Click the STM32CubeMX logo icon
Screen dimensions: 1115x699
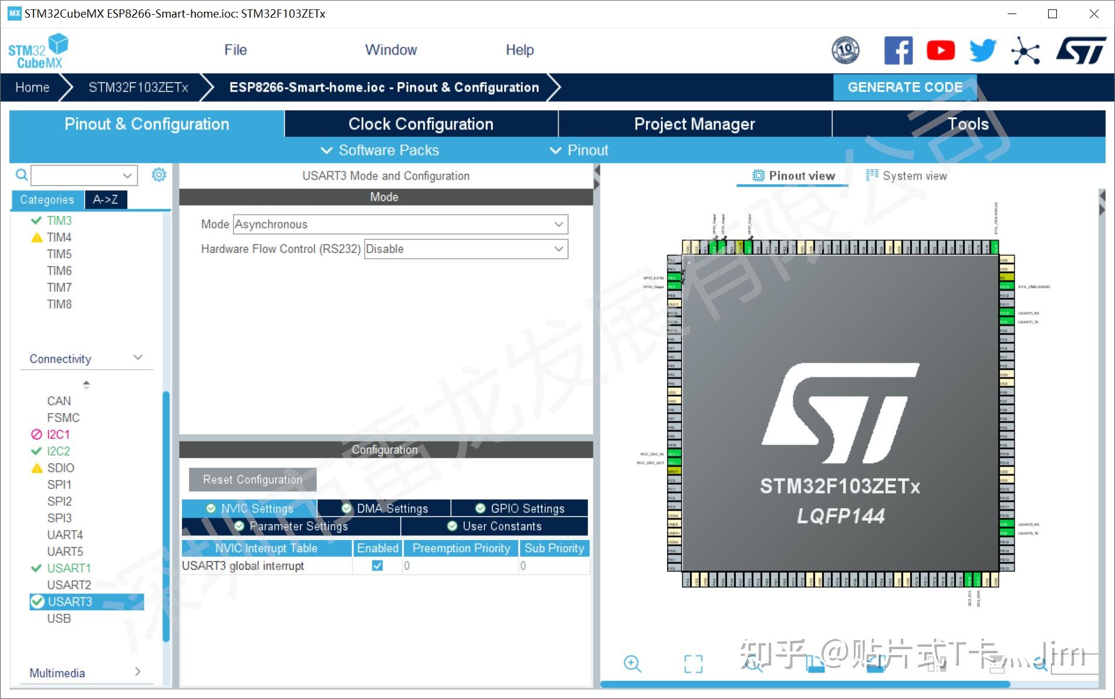(38, 51)
